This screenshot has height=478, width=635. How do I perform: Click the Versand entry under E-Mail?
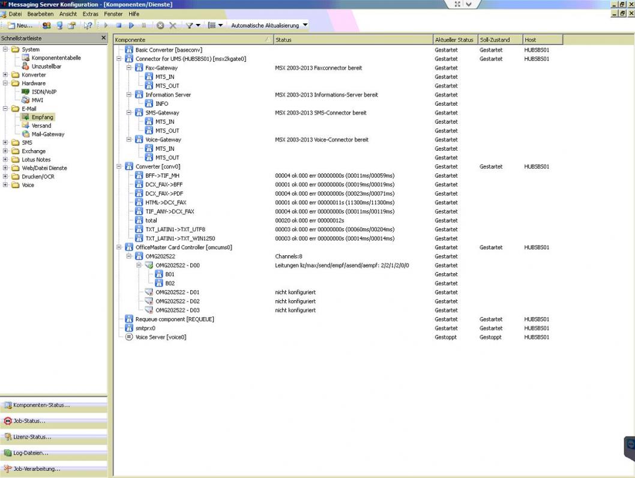pyautogui.click(x=41, y=126)
